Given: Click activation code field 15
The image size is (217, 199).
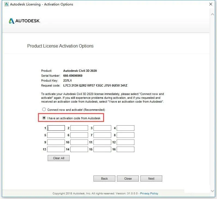Looking at the screenshot, I should point(102,149).
